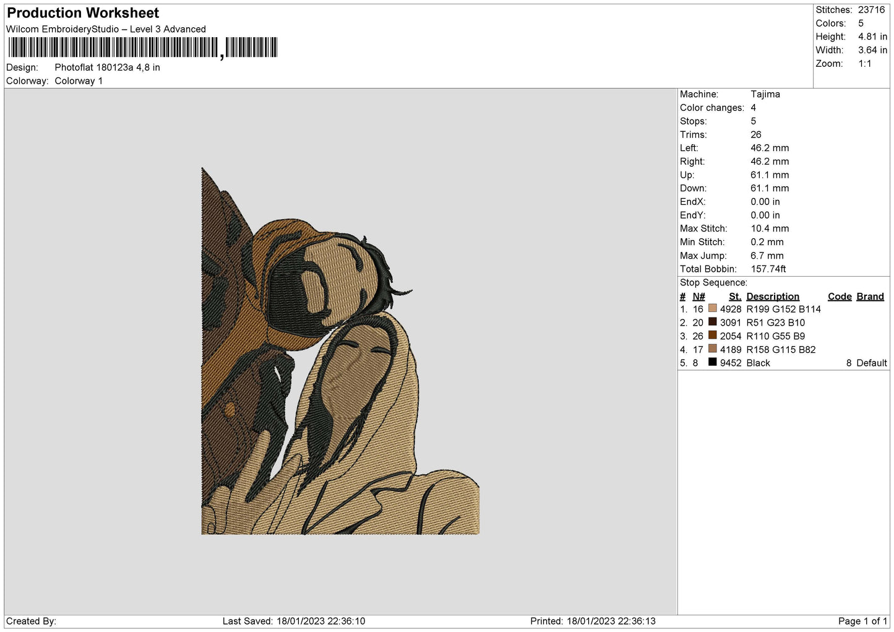Click the 'Description' column header

pyautogui.click(x=773, y=297)
